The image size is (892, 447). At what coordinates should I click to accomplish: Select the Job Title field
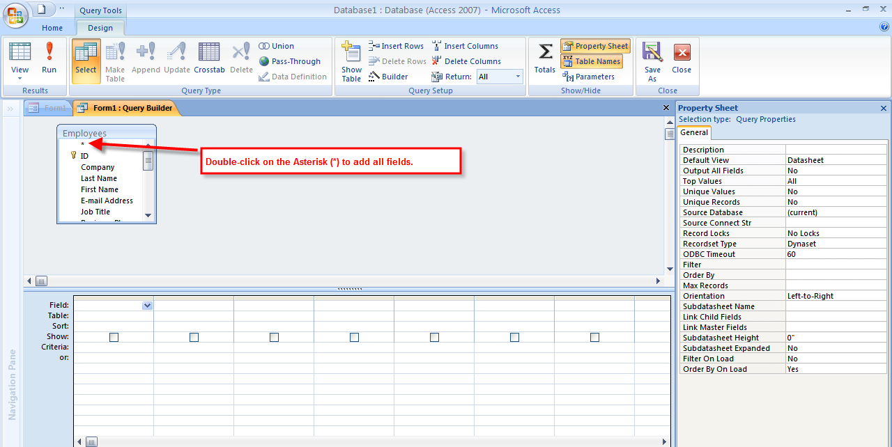point(95,212)
